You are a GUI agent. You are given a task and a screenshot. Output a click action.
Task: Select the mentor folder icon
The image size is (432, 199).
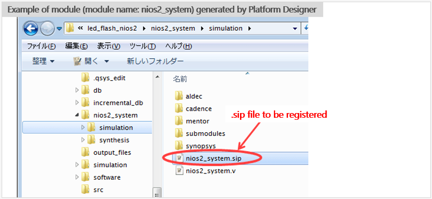click(x=179, y=120)
